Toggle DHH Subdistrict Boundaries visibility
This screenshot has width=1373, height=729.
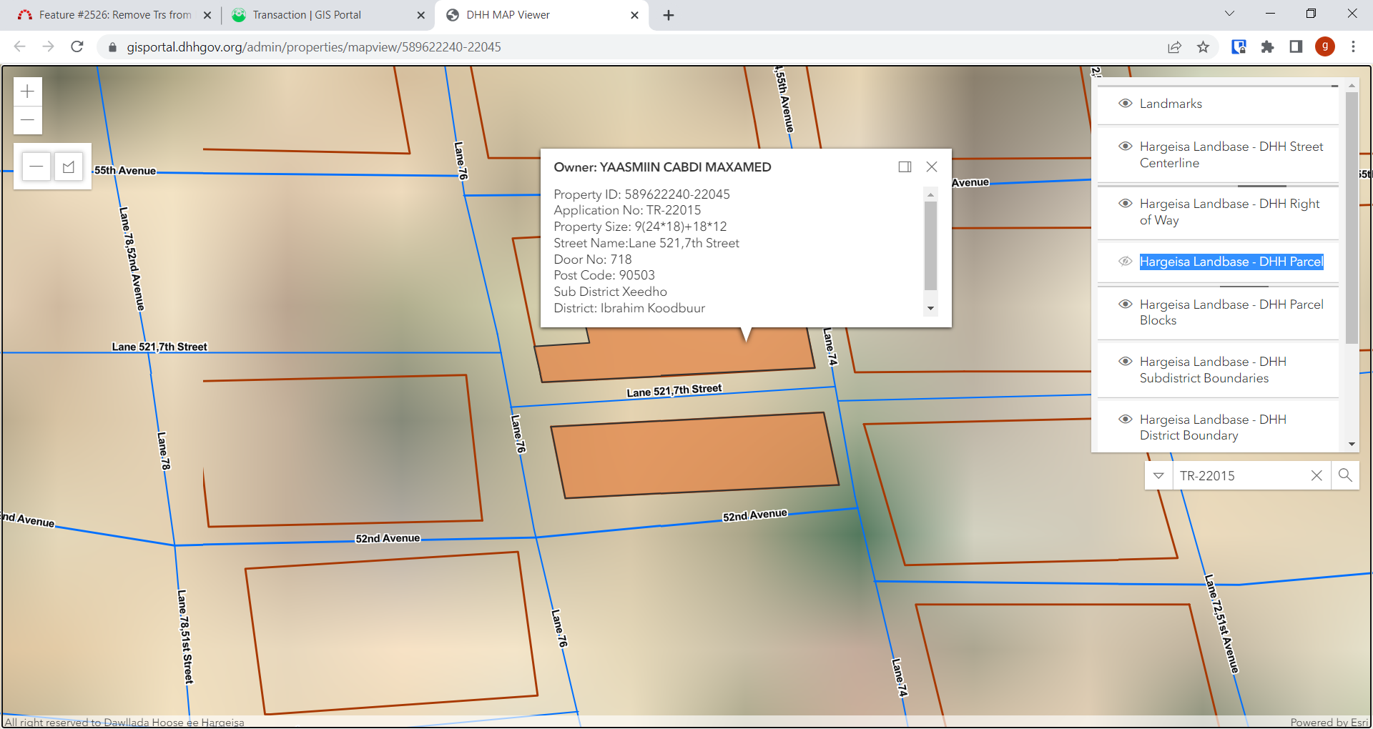click(x=1125, y=361)
